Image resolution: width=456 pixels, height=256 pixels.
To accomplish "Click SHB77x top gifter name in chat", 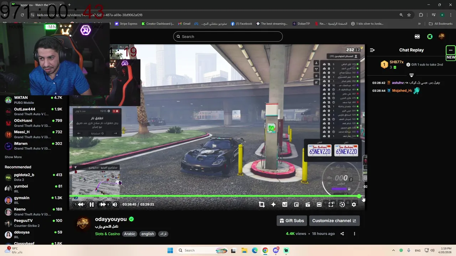I will coord(397,62).
